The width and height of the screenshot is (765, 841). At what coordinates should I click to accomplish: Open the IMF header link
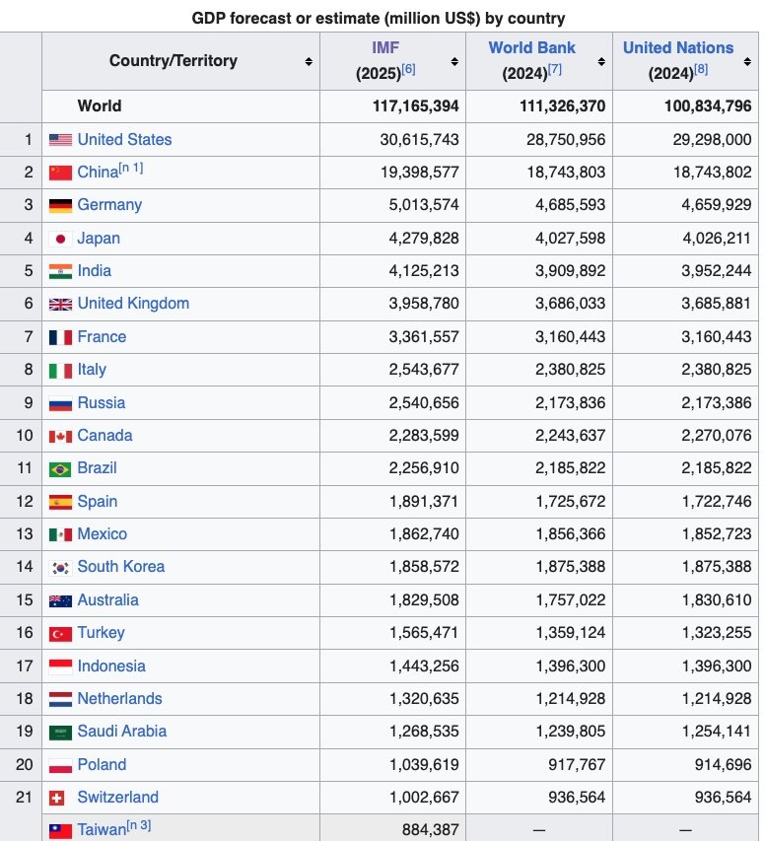click(385, 47)
